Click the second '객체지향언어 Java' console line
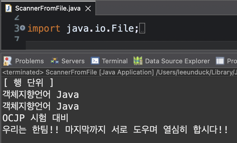This screenshot has height=143, width=237. [41, 106]
